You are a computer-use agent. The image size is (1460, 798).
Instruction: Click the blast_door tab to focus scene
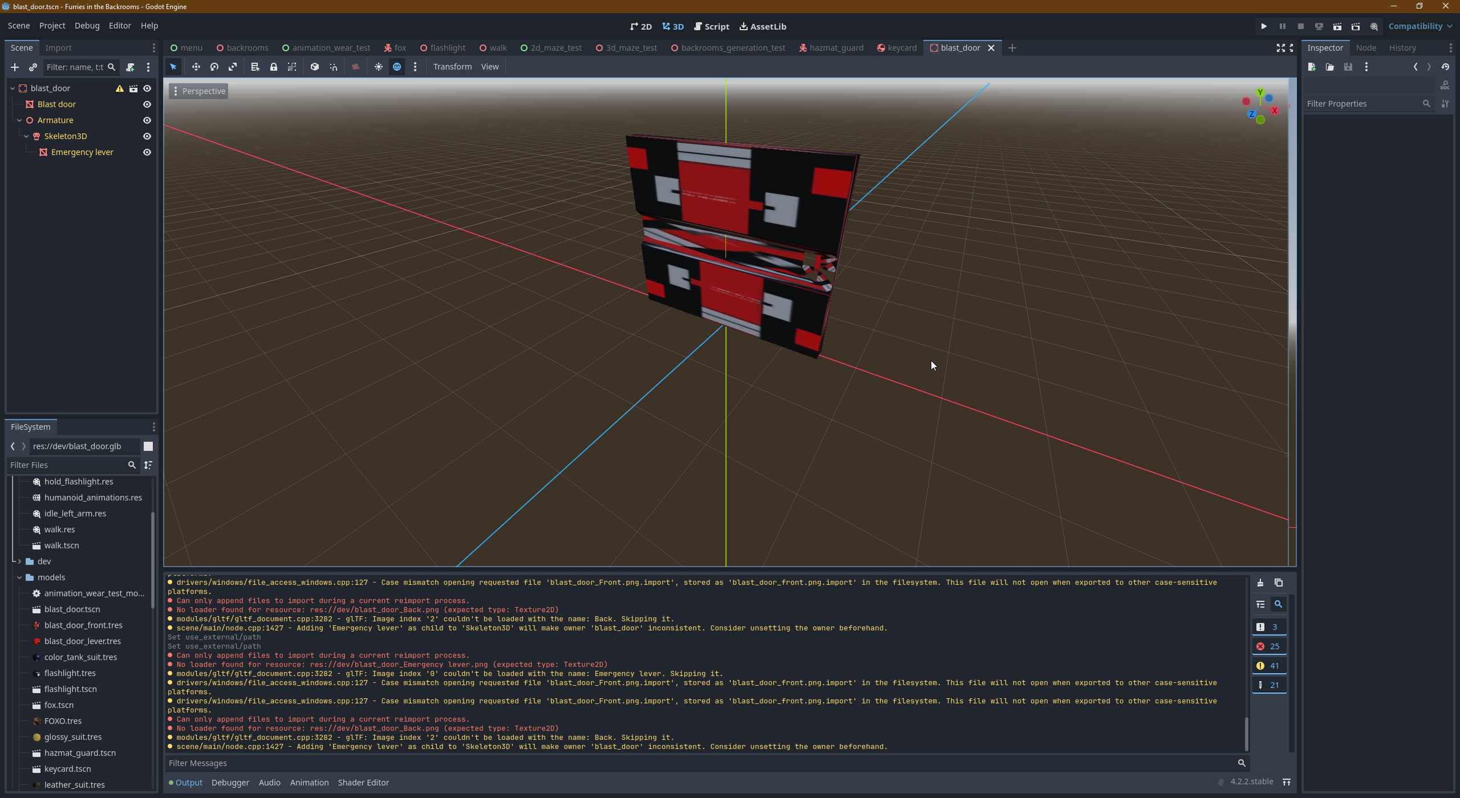tap(959, 47)
